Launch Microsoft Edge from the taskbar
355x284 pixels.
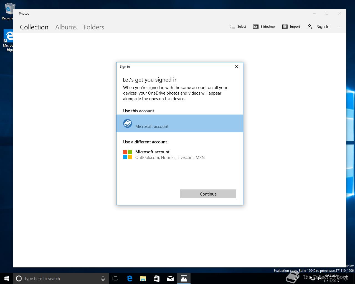pyautogui.click(x=130, y=278)
